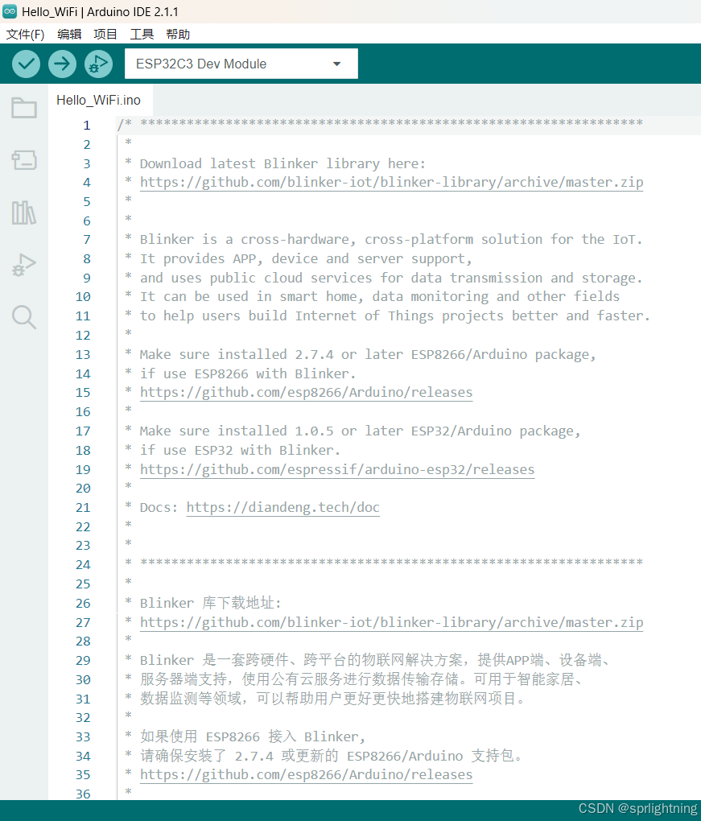Click the Verify (checkmark) button
The image size is (701, 821).
click(x=26, y=64)
